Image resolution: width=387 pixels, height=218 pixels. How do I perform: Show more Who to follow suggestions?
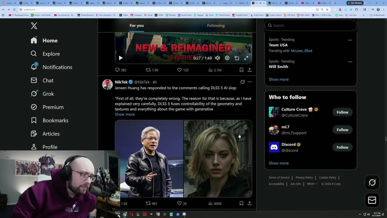click(278, 163)
